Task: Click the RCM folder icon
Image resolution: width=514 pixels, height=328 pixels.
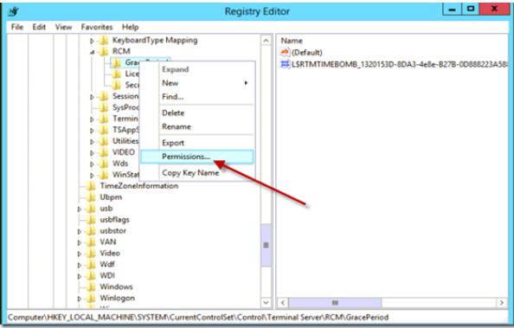Action: 104,51
